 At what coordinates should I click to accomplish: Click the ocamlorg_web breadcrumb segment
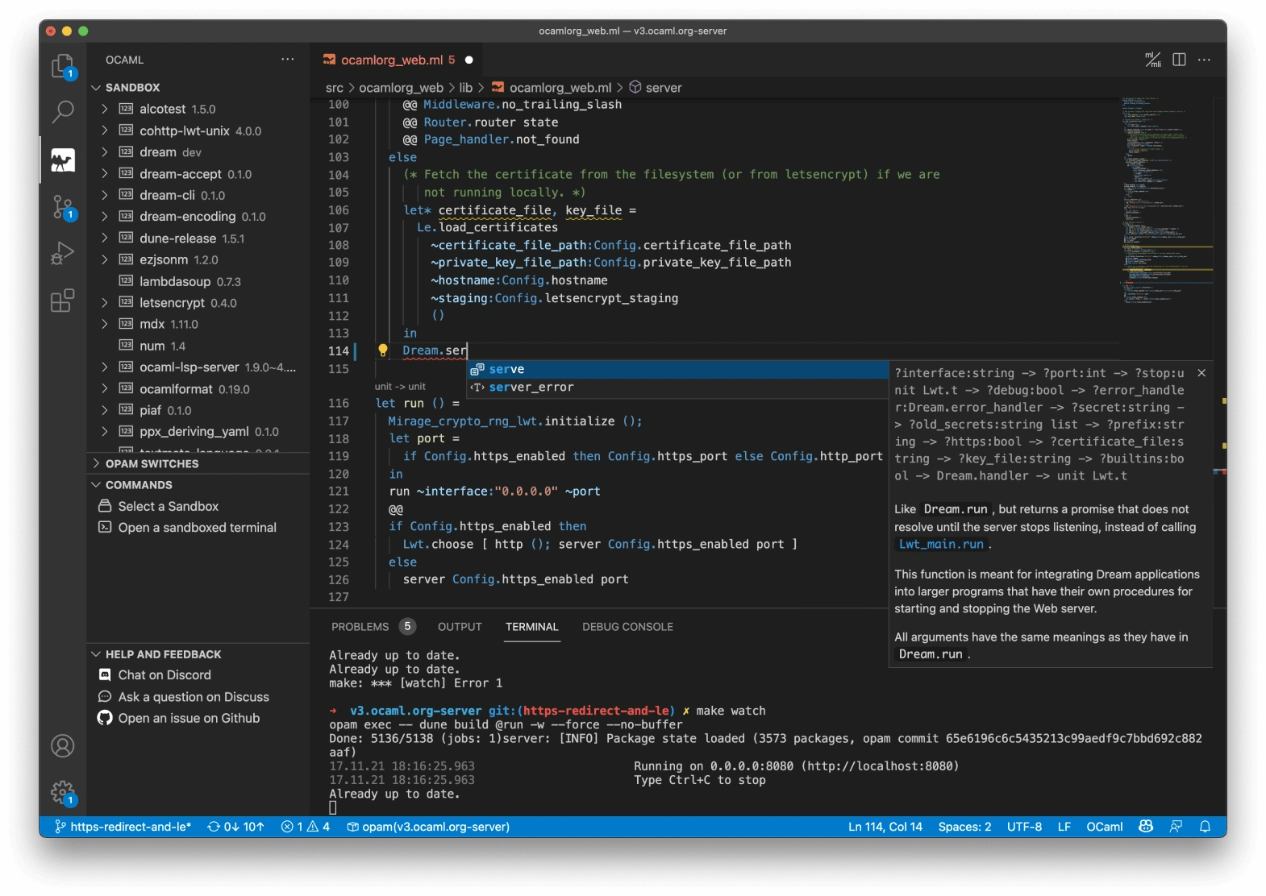pos(401,88)
